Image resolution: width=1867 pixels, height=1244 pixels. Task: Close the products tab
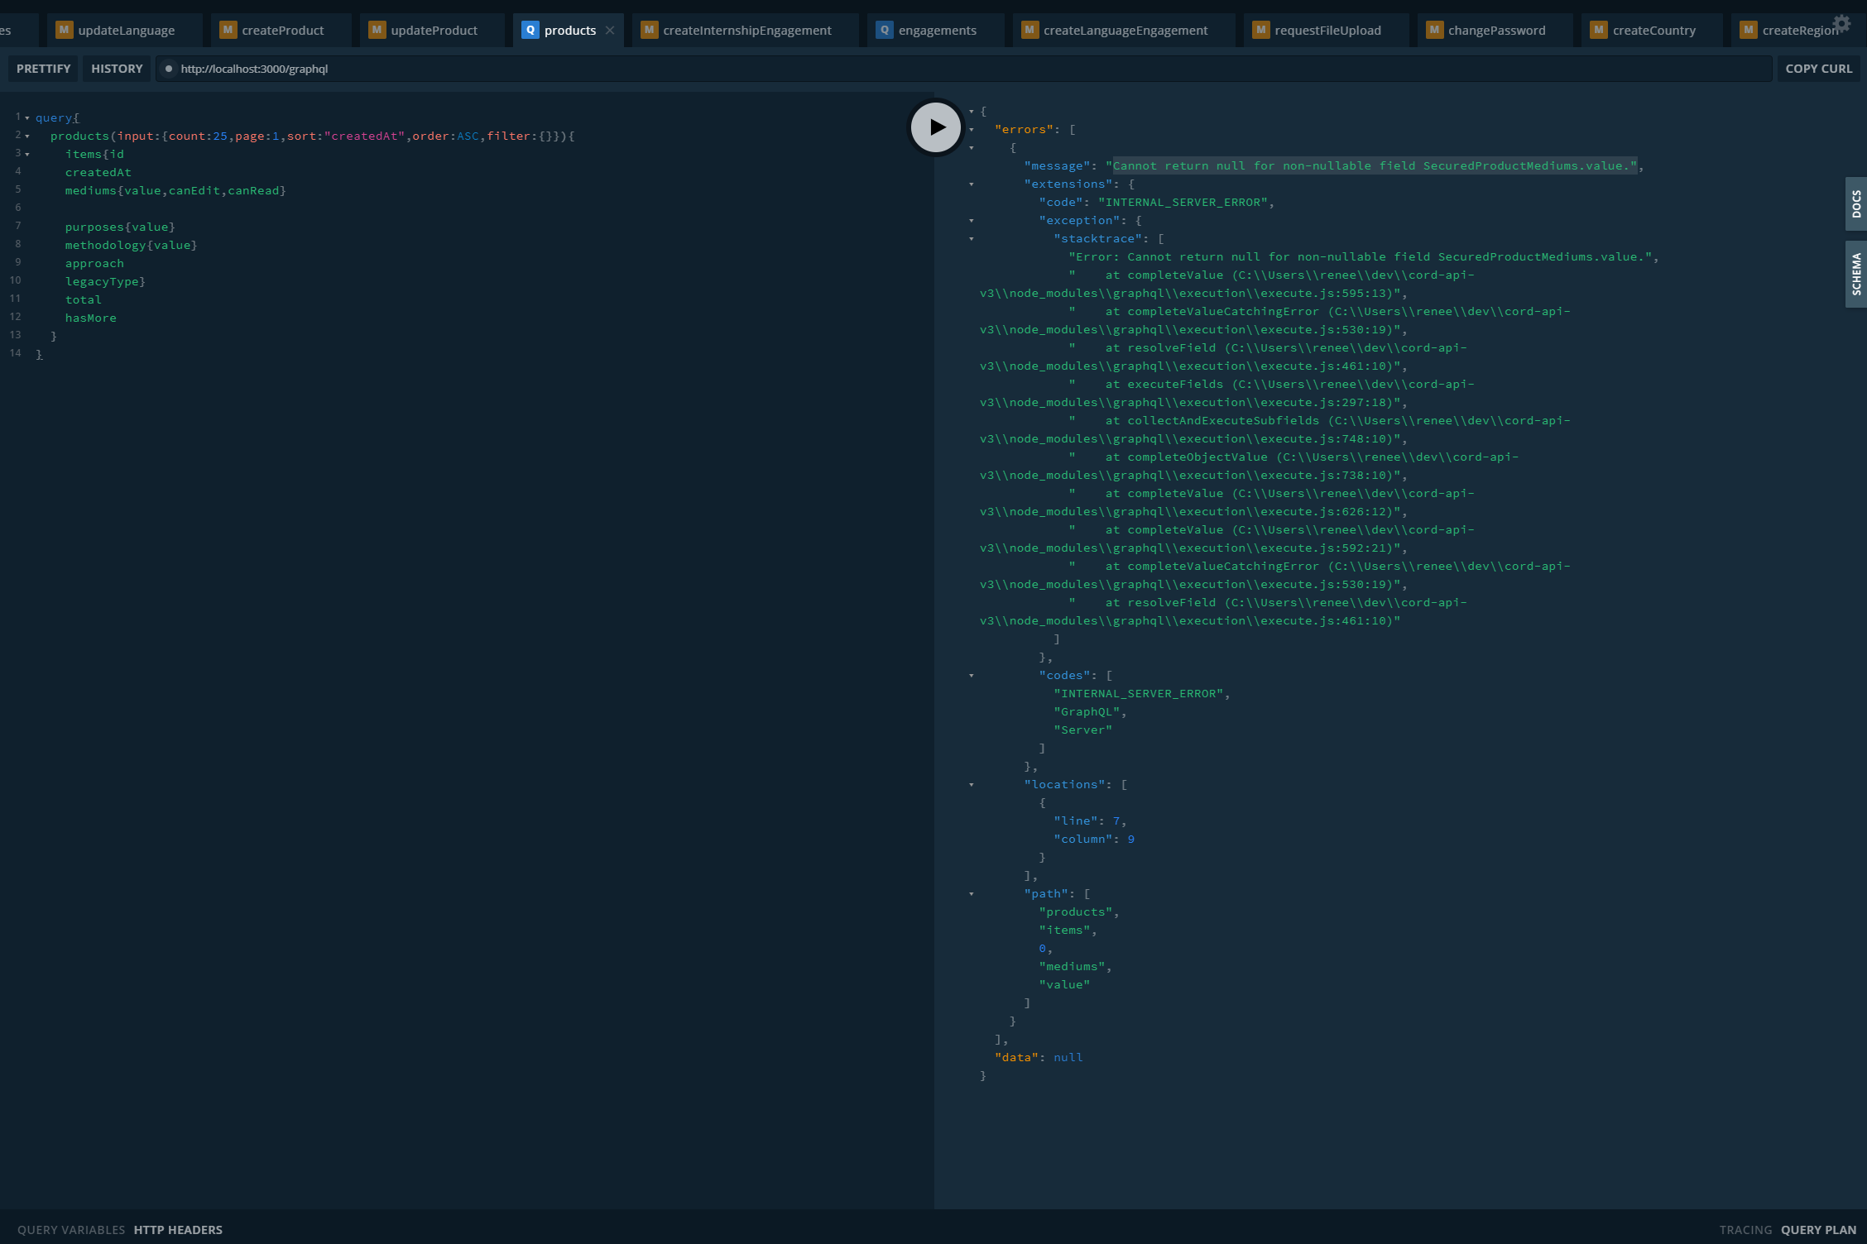click(x=610, y=30)
